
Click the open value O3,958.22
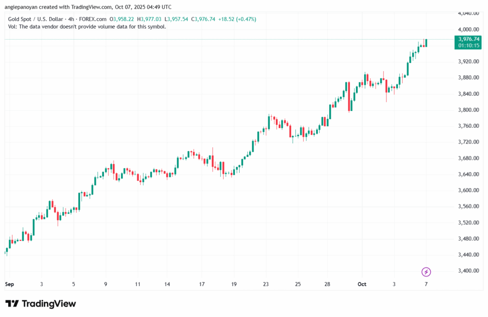[x=122, y=19]
